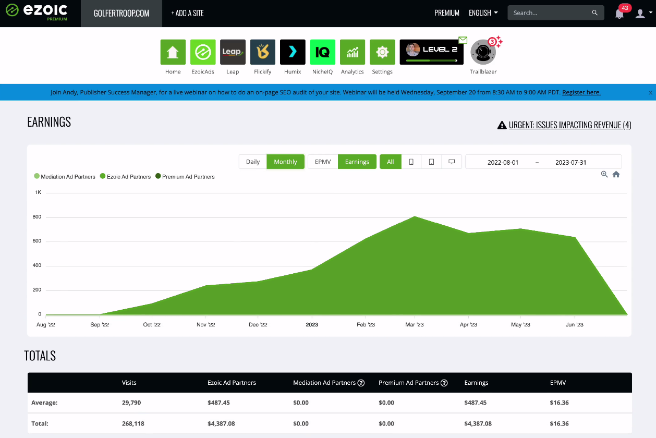Click the PREMIUM menu item
656x438 pixels.
point(447,13)
